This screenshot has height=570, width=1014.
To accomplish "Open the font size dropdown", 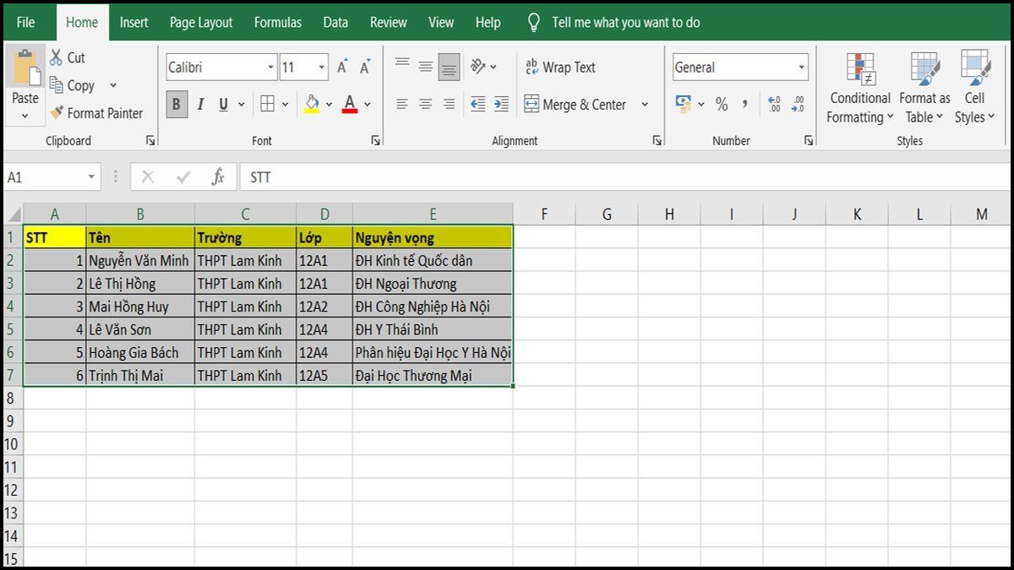I will tap(322, 68).
